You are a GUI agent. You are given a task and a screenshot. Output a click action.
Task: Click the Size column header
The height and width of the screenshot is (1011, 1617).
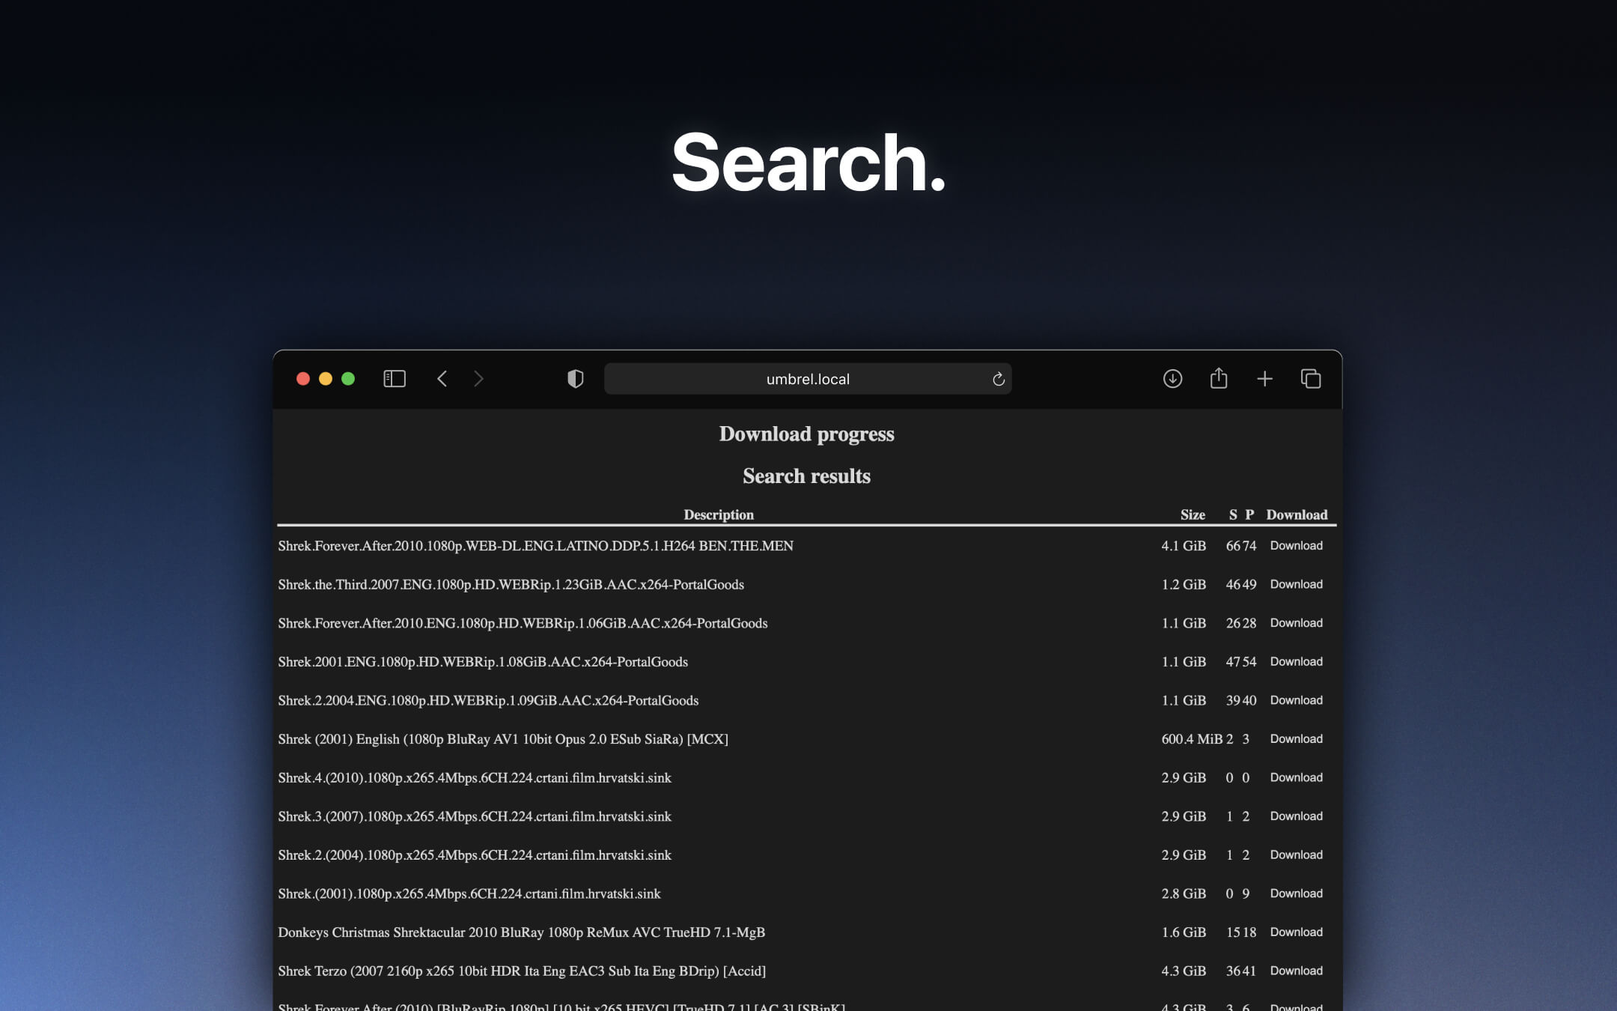(1193, 514)
